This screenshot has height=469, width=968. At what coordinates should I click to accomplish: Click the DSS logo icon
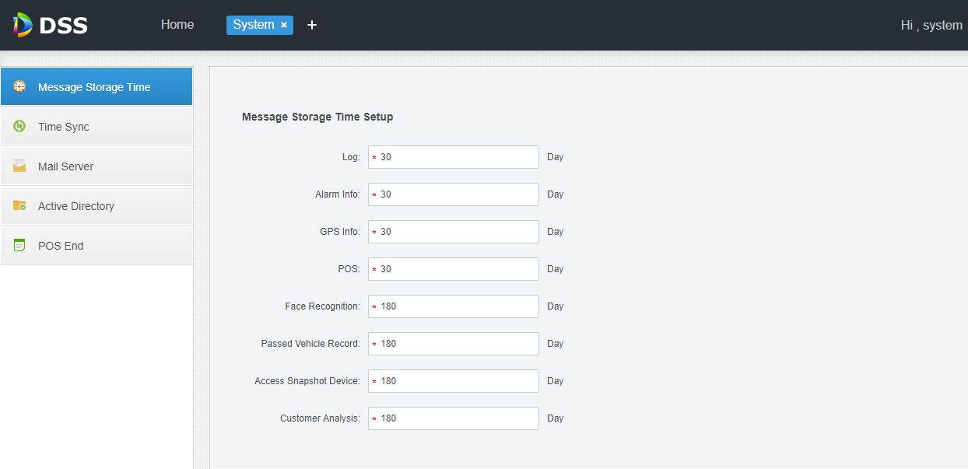[x=23, y=25]
